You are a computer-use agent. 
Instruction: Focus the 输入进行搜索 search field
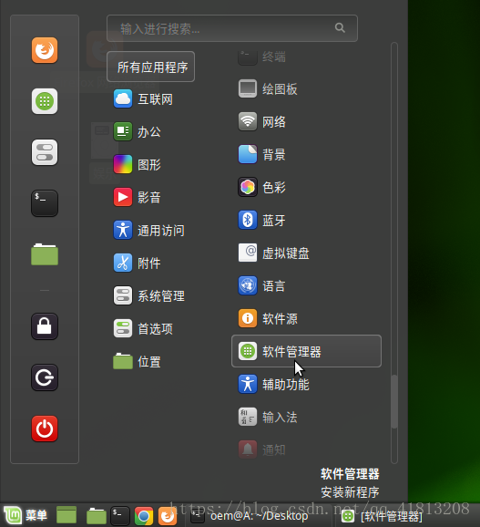pos(232,28)
